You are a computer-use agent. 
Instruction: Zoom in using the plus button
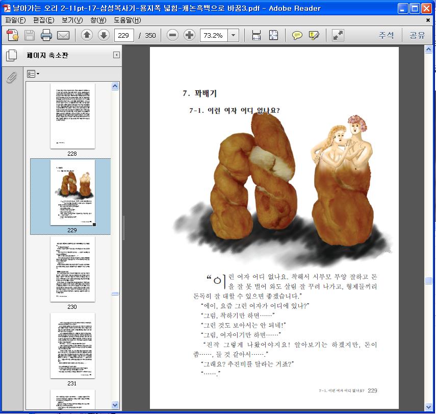189,35
